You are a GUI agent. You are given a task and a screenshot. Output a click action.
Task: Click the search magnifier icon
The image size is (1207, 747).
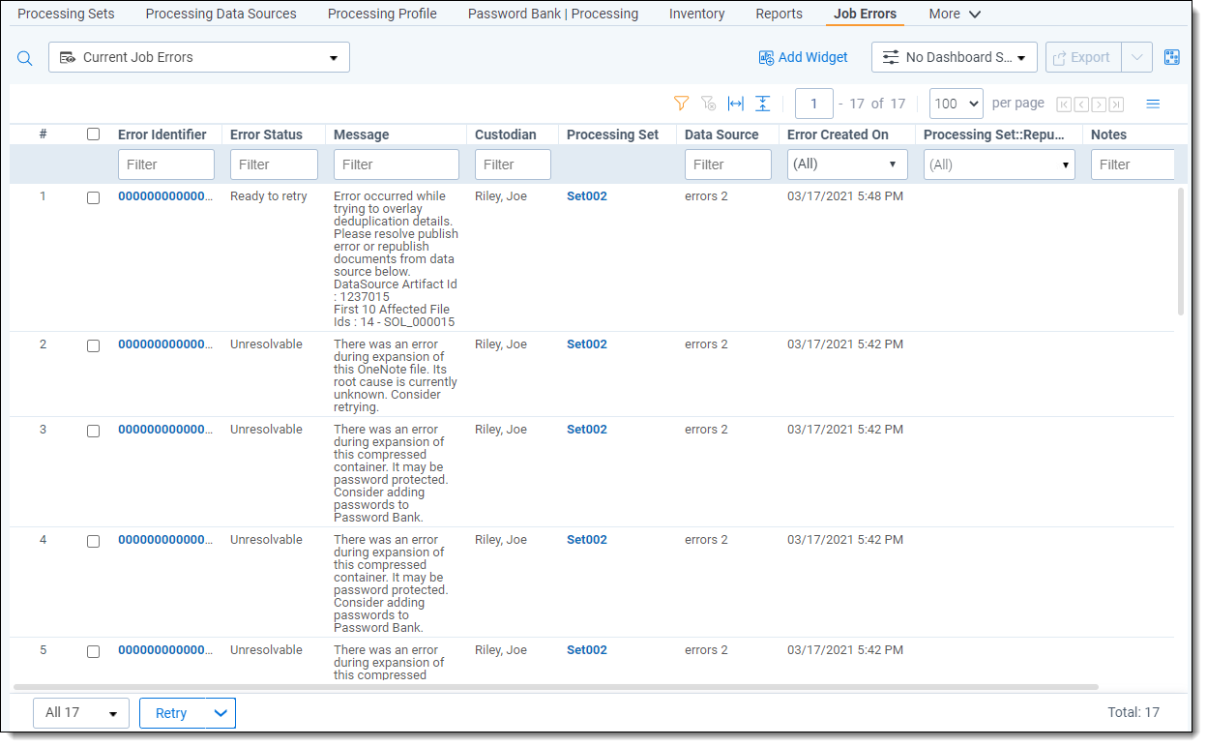[25, 58]
